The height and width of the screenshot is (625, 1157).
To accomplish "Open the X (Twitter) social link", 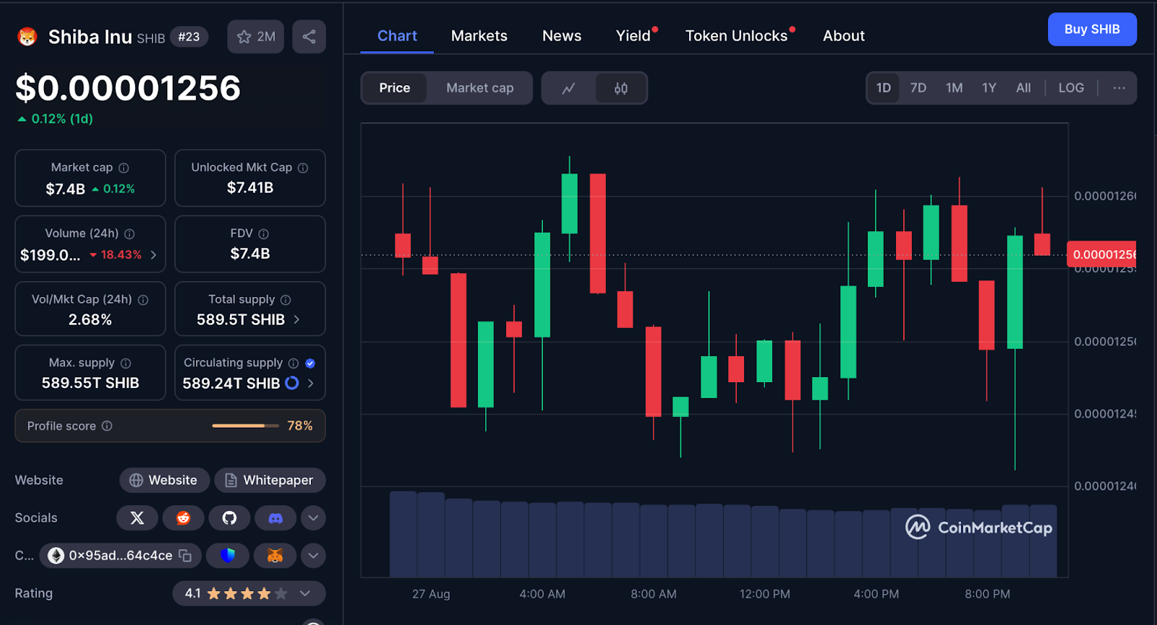I will tap(137, 518).
